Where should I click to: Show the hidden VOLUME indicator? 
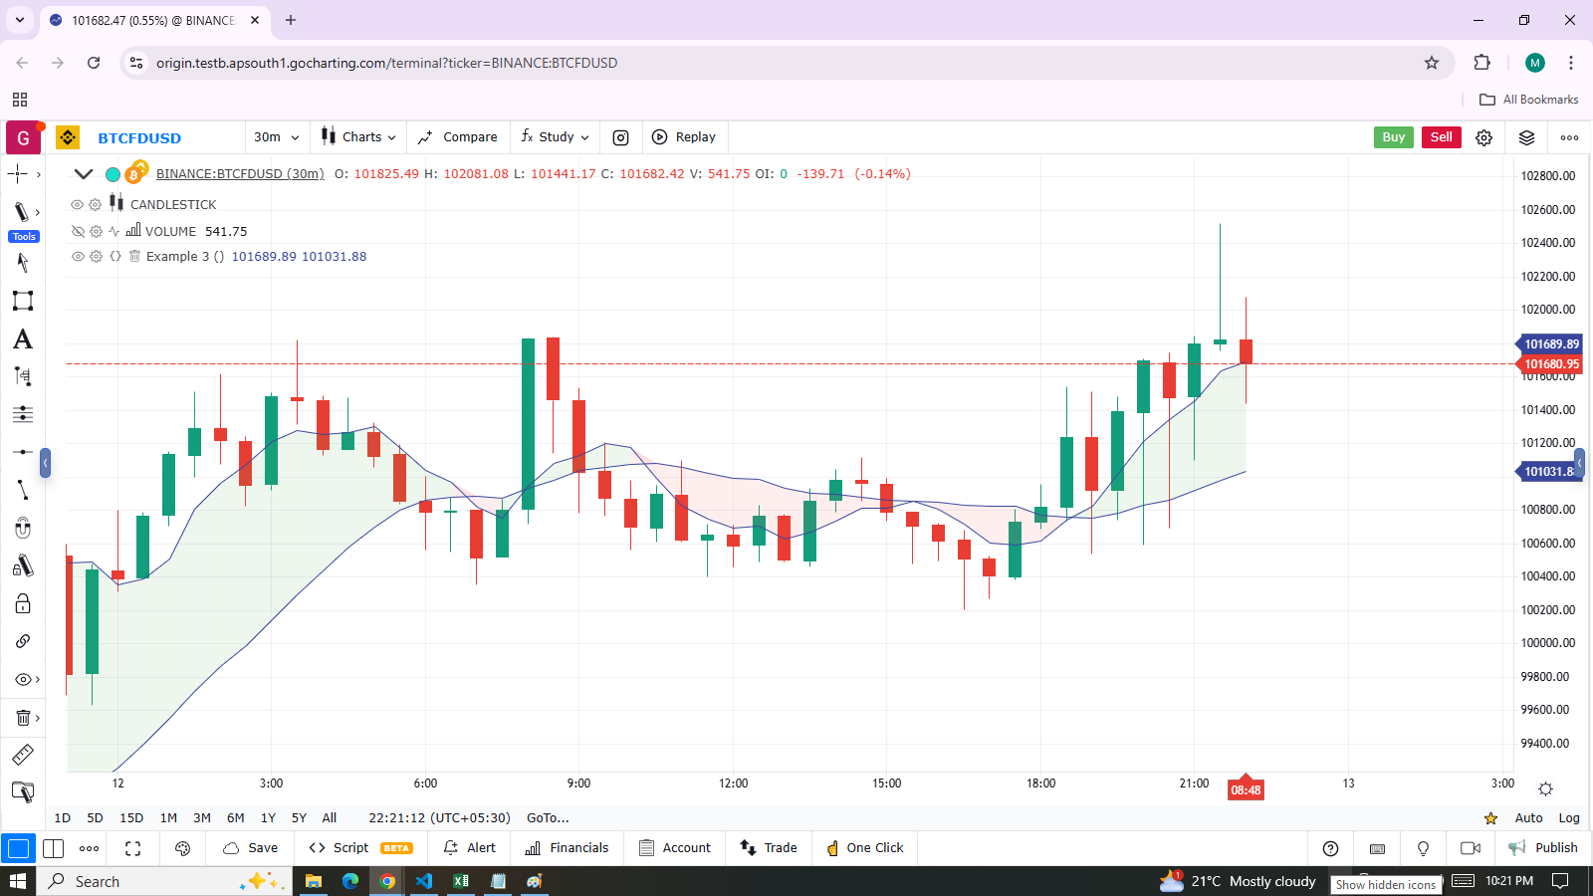pyautogui.click(x=78, y=231)
